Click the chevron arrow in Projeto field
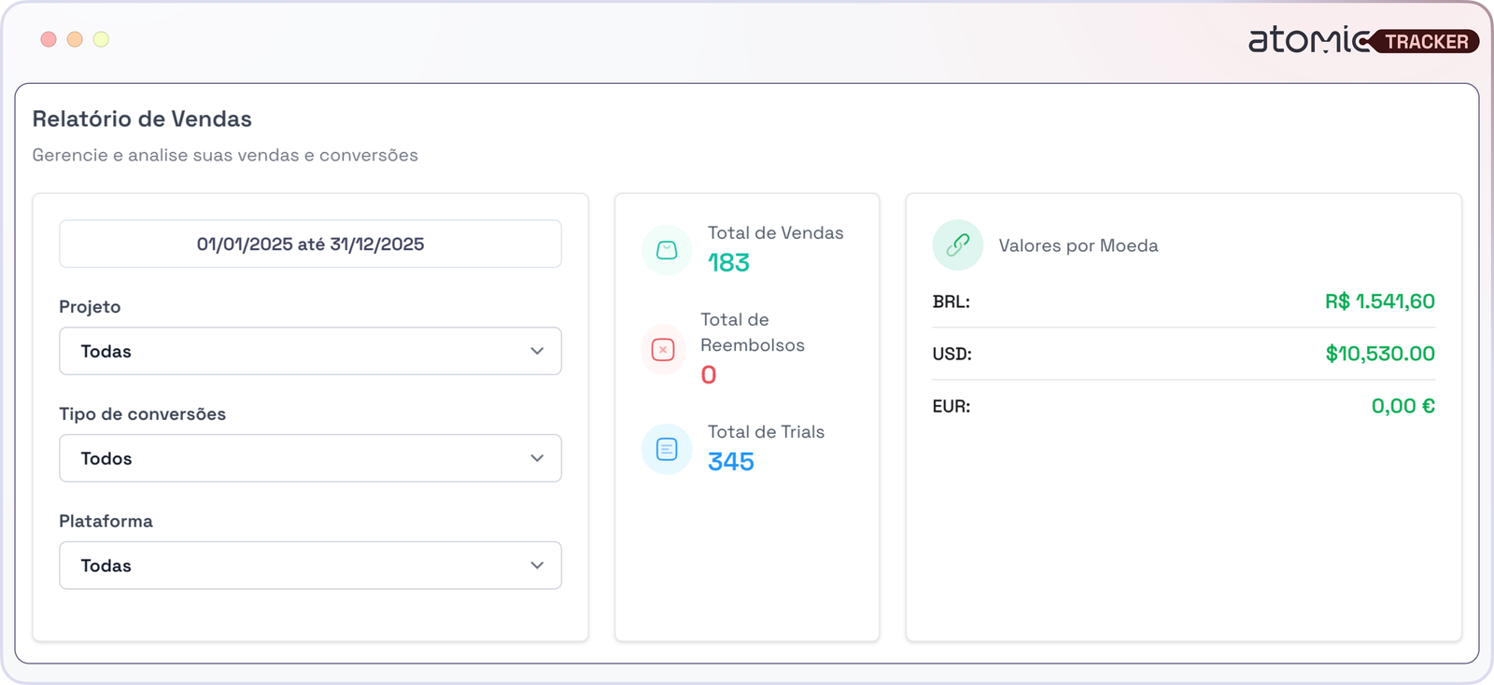The width and height of the screenshot is (1494, 685). point(537,351)
